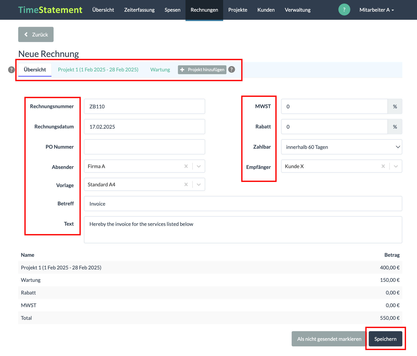Open the Projekt 1 invoice tab
The height and width of the screenshot is (356, 417).
(98, 70)
